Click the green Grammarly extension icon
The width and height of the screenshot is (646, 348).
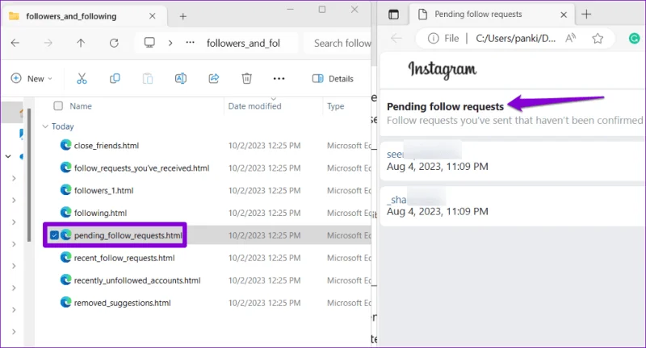click(634, 38)
